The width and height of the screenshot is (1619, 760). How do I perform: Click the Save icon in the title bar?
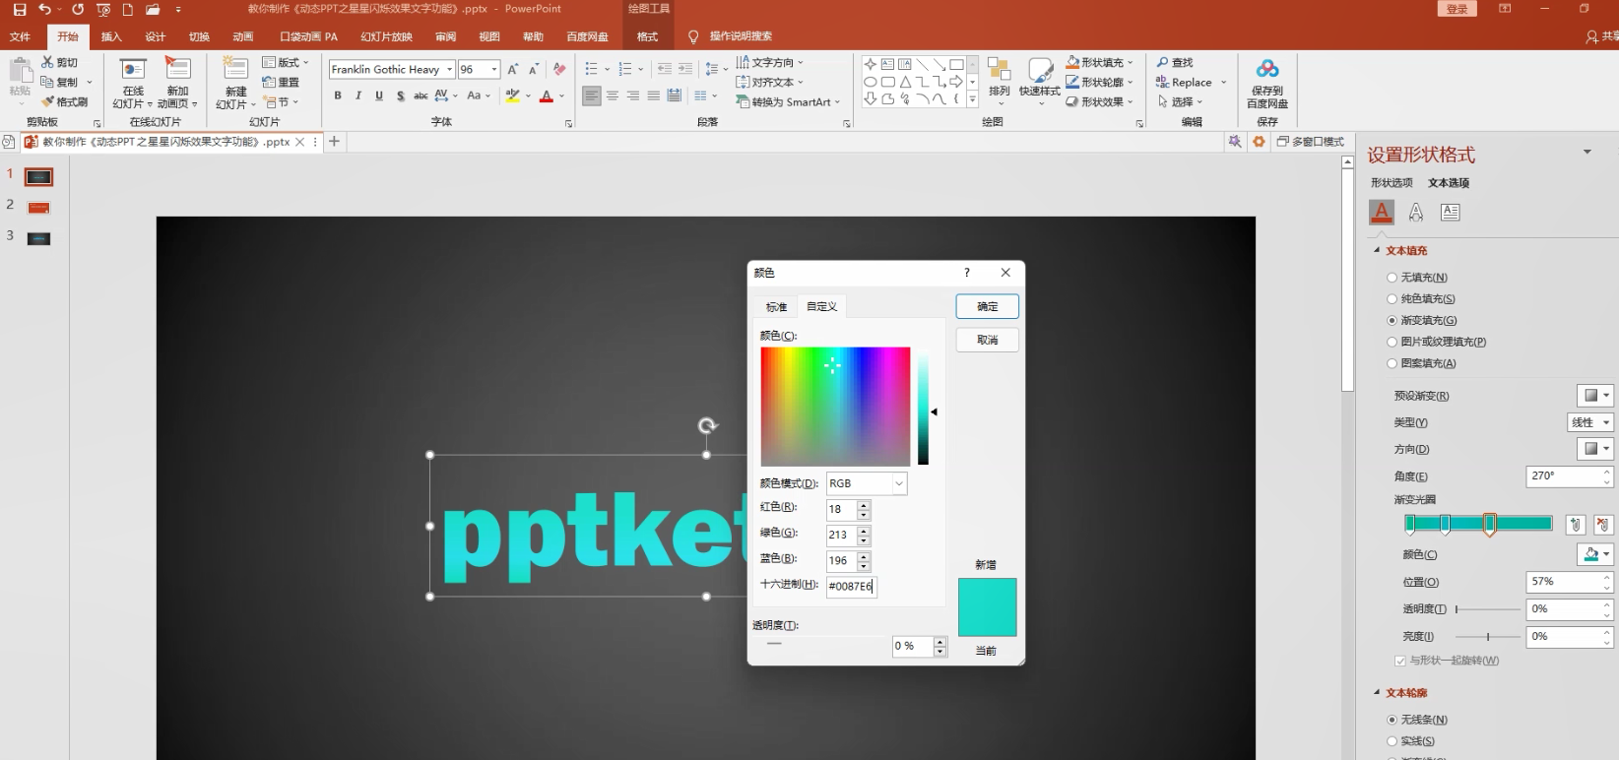pos(20,10)
